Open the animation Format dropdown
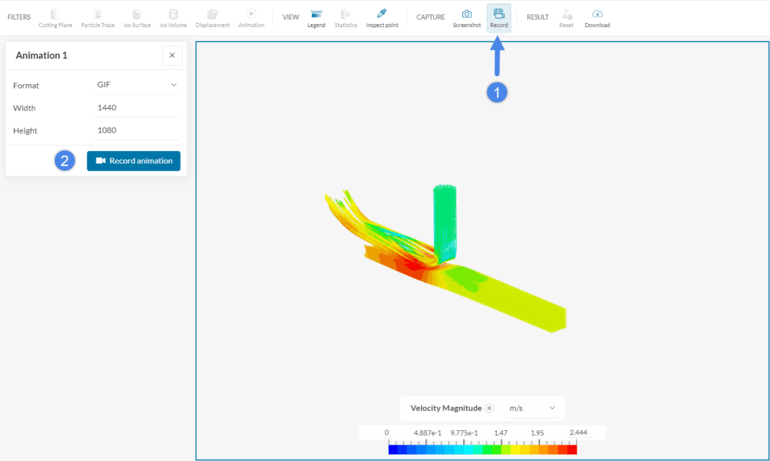Screen dimensions: 770x461 pyautogui.click(x=137, y=85)
